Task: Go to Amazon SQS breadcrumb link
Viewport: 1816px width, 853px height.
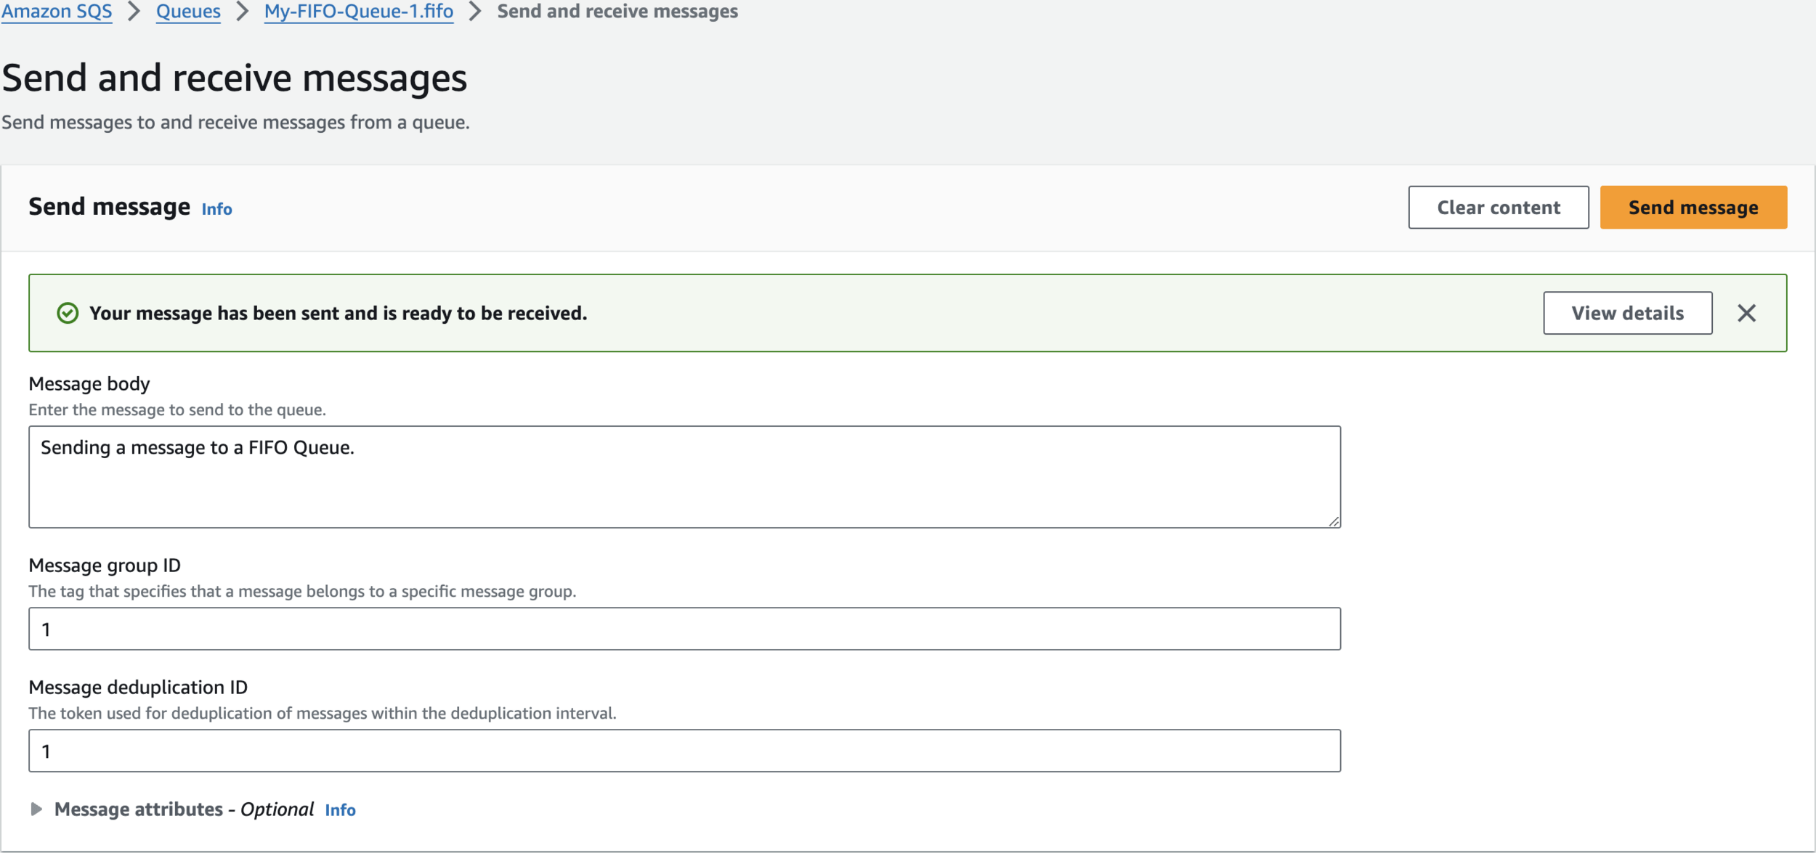Action: (57, 12)
